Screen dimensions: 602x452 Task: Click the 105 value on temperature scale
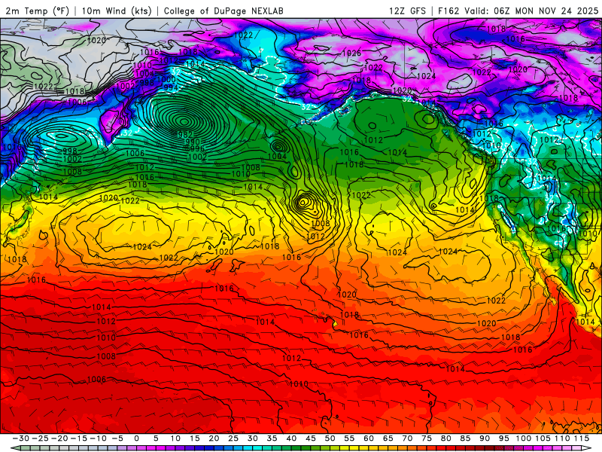pos(543,438)
